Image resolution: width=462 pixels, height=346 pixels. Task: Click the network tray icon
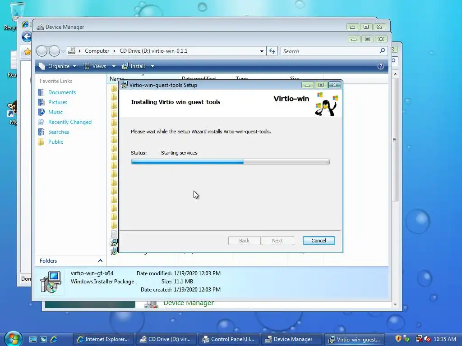[x=419, y=339]
